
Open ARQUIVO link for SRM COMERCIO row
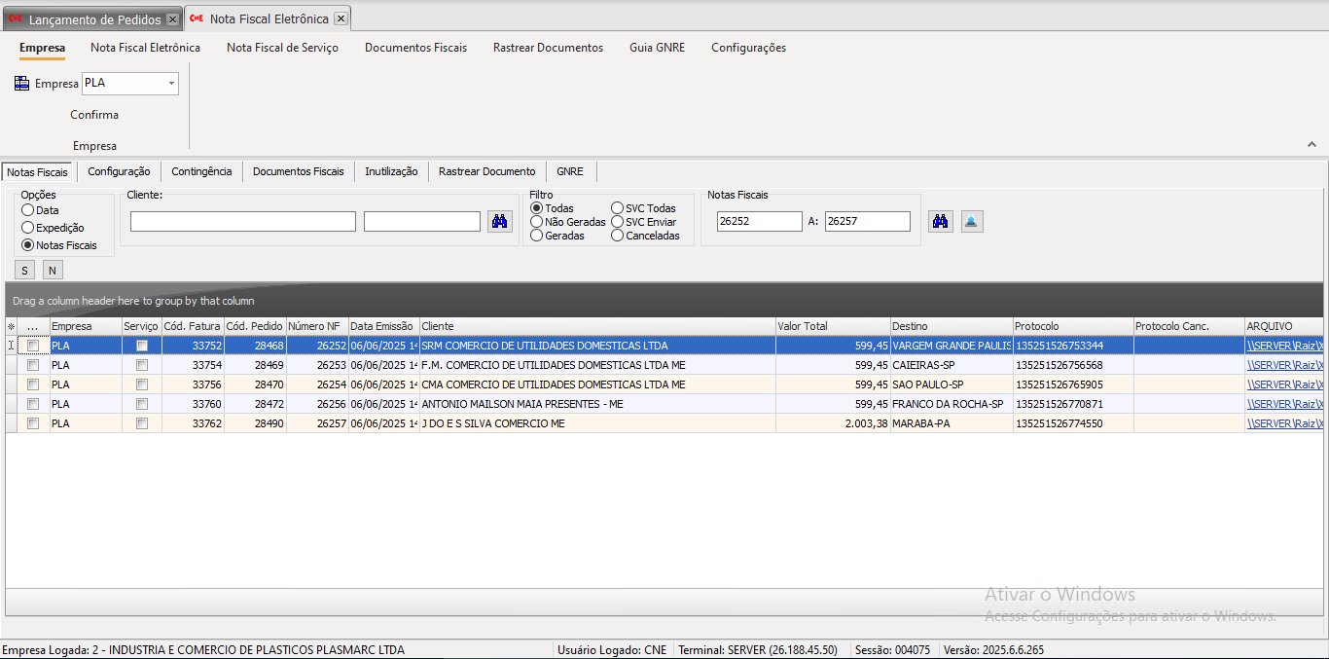pyautogui.click(x=1284, y=346)
